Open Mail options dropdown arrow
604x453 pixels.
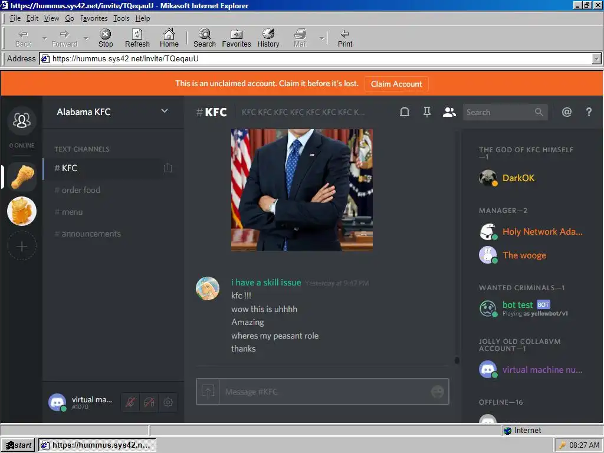pos(321,38)
